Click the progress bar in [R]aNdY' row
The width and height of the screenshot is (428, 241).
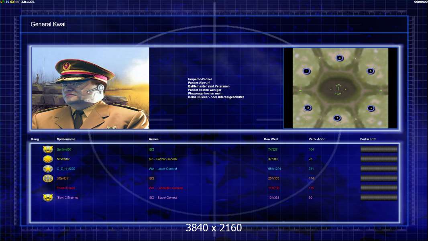point(379,178)
